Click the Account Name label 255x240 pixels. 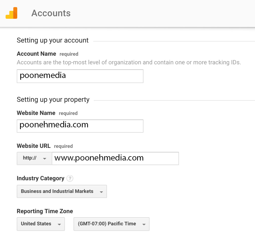37,54
